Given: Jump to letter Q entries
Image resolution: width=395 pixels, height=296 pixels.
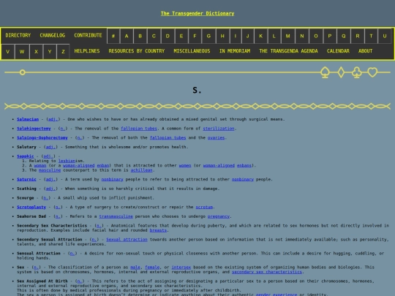Looking at the screenshot, I should pyautogui.click(x=343, y=36).
